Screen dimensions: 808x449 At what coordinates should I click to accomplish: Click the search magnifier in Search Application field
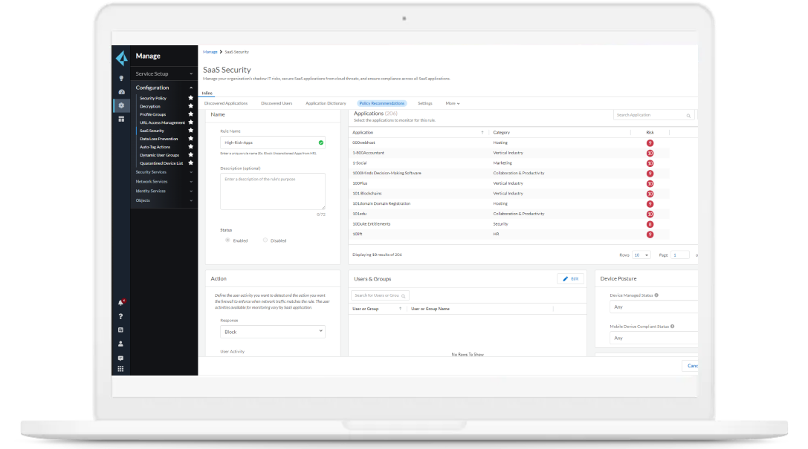tap(688, 115)
